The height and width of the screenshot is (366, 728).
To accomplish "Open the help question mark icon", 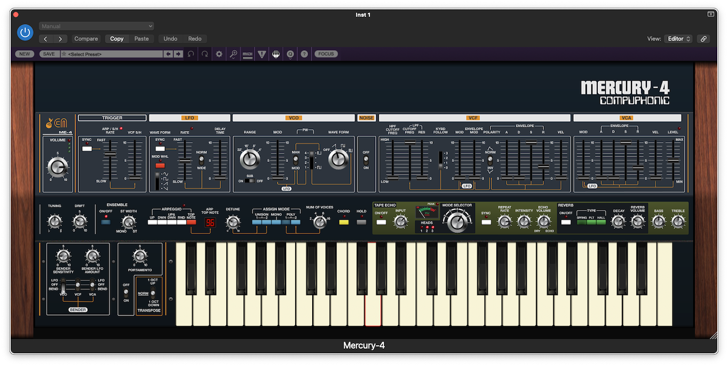I will 304,54.
